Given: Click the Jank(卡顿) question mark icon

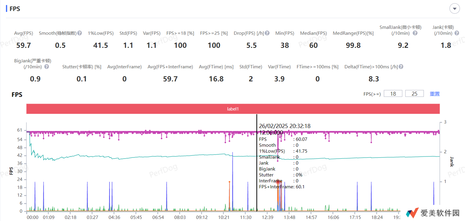Looking at the screenshot, I should [x=457, y=33].
